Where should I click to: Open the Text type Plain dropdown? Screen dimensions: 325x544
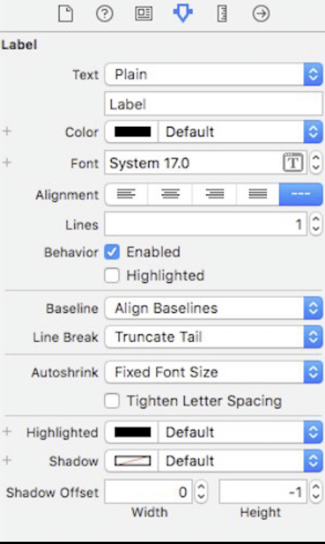(214, 74)
